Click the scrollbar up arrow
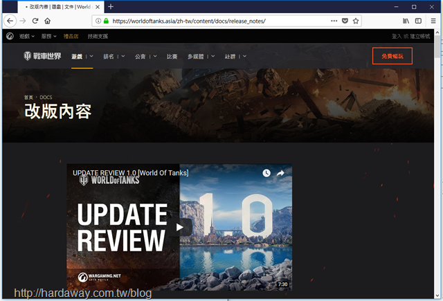The width and height of the screenshot is (443, 301). (437, 32)
